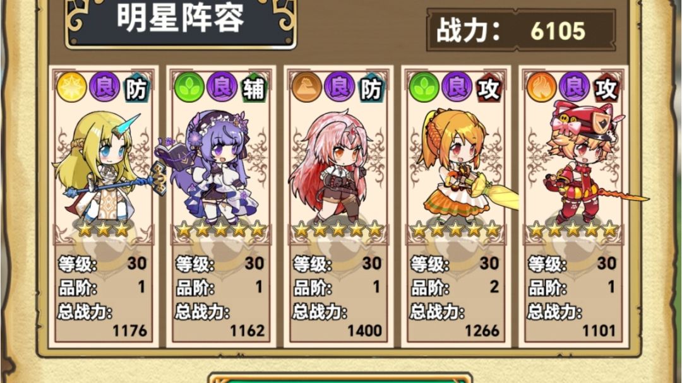Click the 辅 support role badge
Viewport: 682px width, 383px height.
point(254,88)
